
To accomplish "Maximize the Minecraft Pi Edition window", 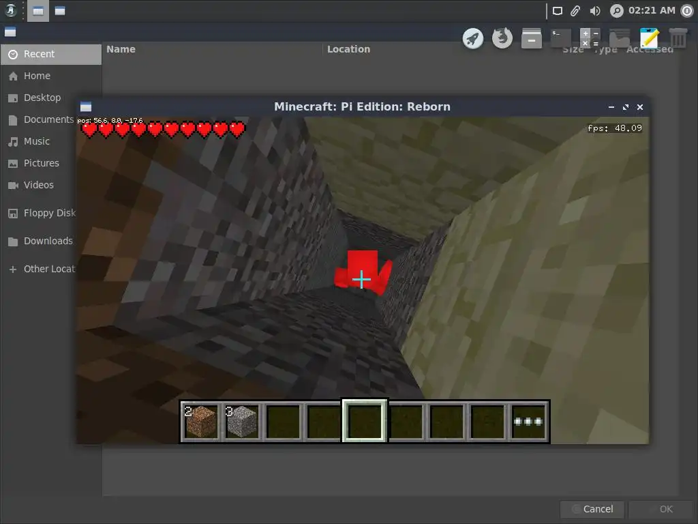I will click(626, 107).
